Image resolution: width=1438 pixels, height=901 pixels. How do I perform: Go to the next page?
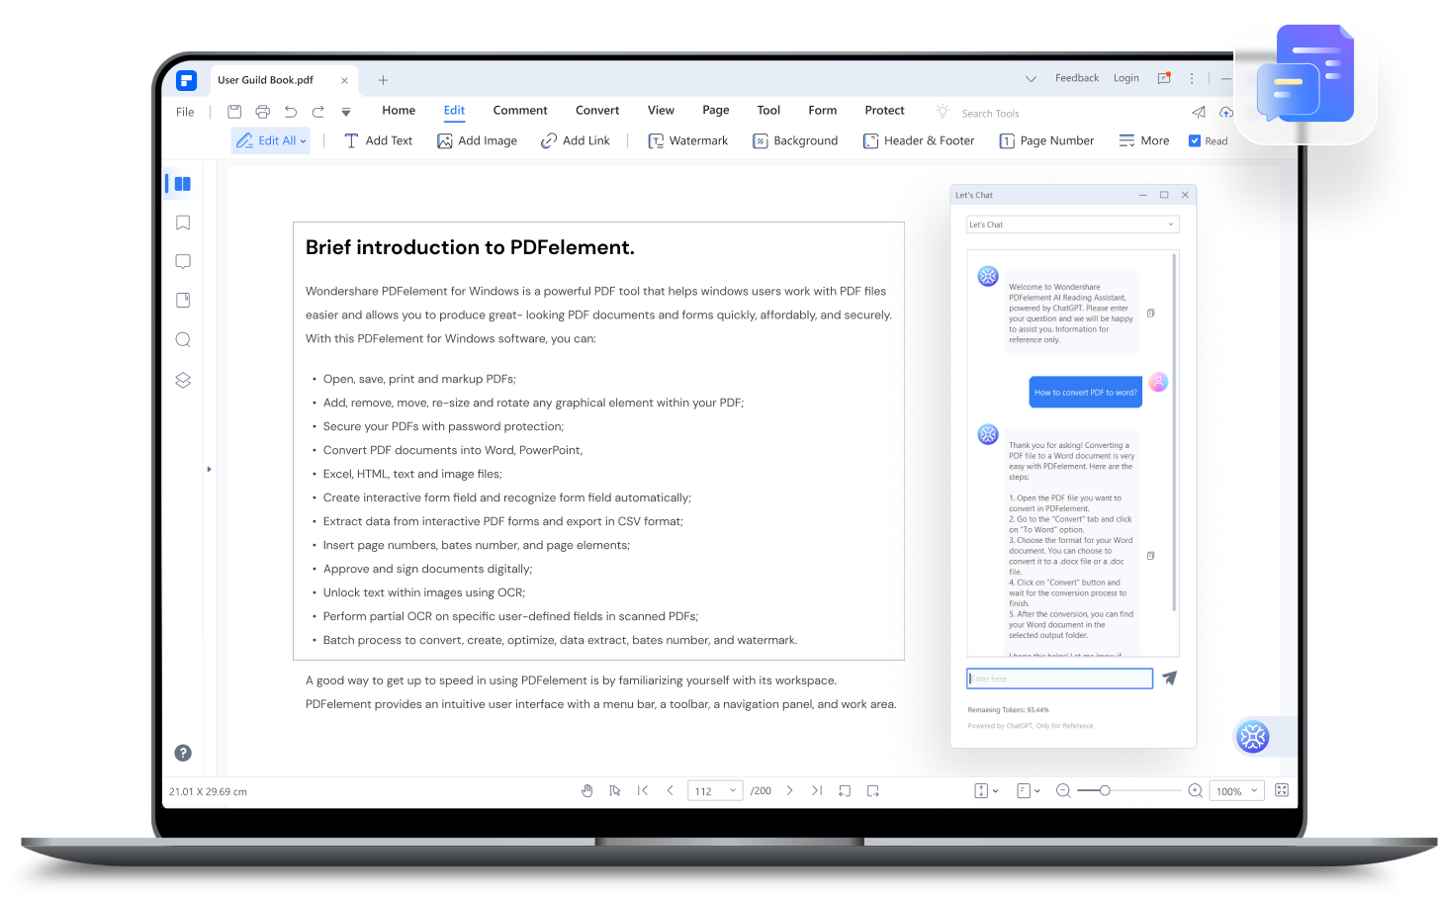(x=789, y=790)
